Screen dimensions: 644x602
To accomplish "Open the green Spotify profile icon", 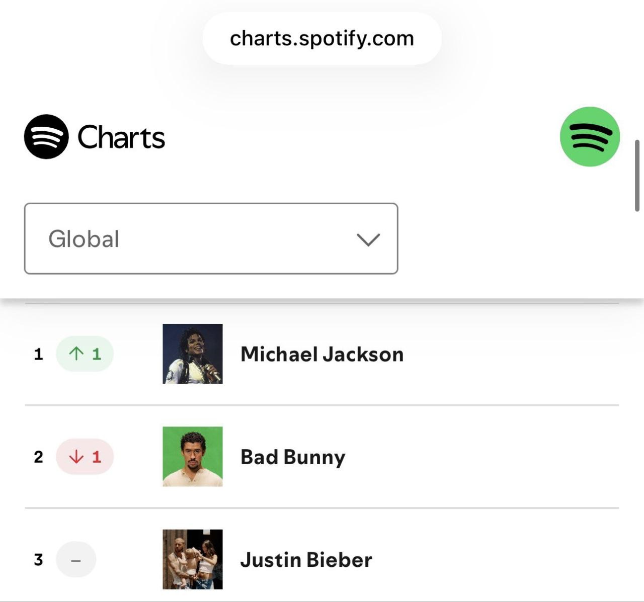I will click(590, 137).
